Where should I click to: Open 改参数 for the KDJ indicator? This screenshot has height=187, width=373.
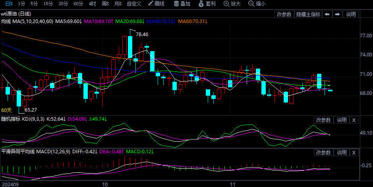(x=323, y=120)
